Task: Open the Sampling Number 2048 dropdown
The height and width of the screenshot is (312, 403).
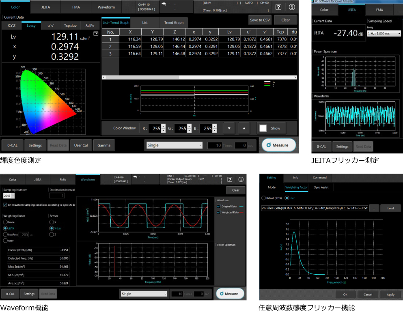Action: (x=9, y=196)
